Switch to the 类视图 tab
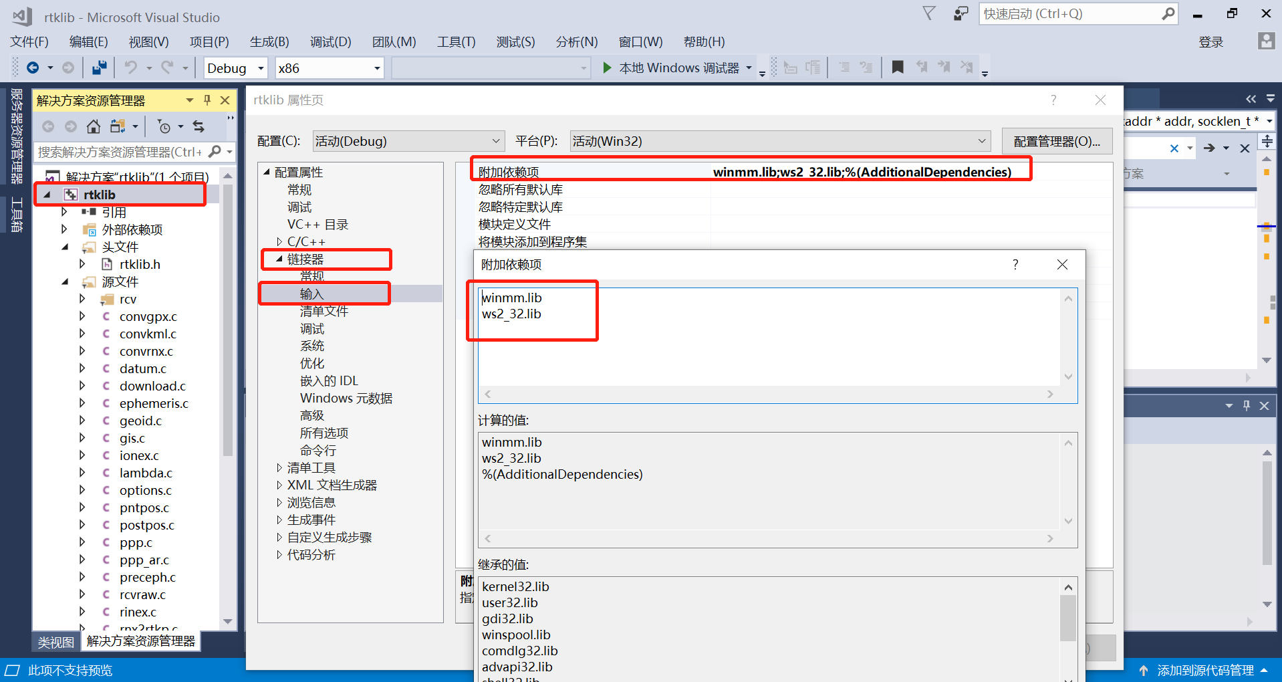Image resolution: width=1282 pixels, height=682 pixels. click(55, 642)
